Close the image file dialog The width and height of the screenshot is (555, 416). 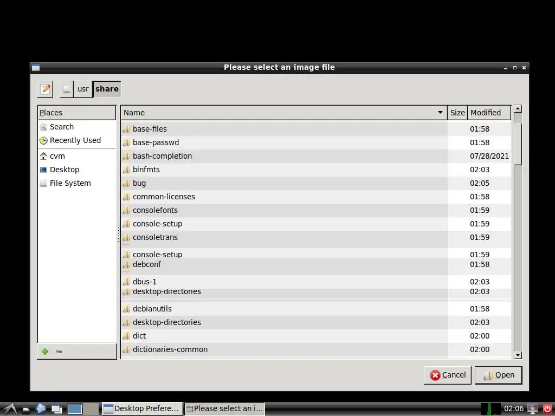coord(524,68)
